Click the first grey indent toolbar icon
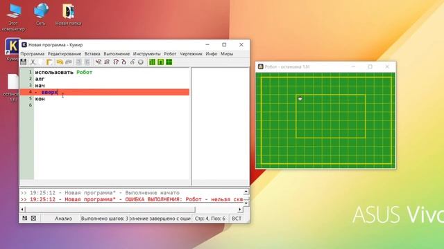The image size is (444, 249). [78, 62]
